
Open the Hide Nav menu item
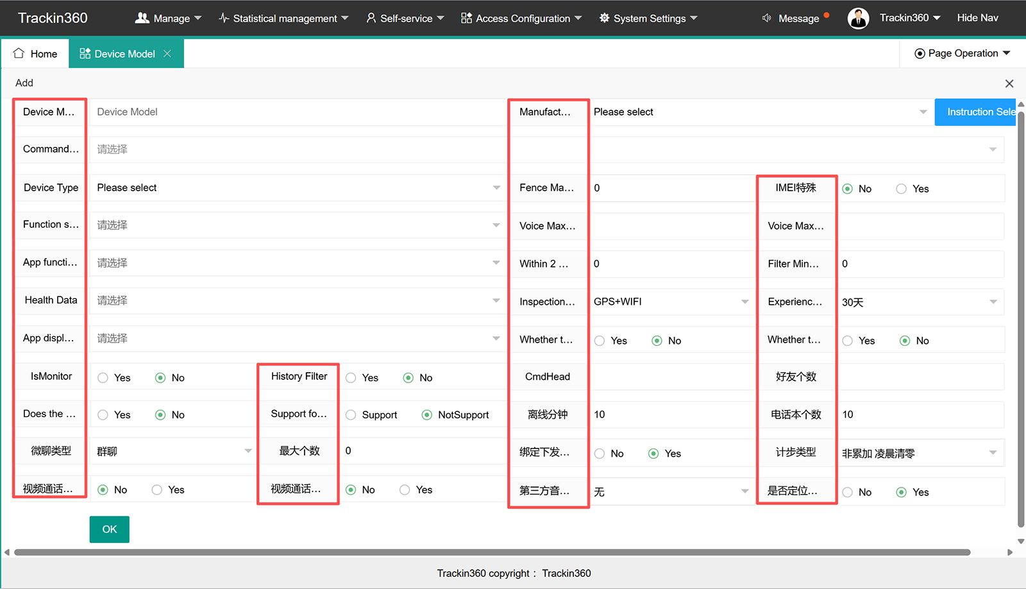(x=977, y=18)
